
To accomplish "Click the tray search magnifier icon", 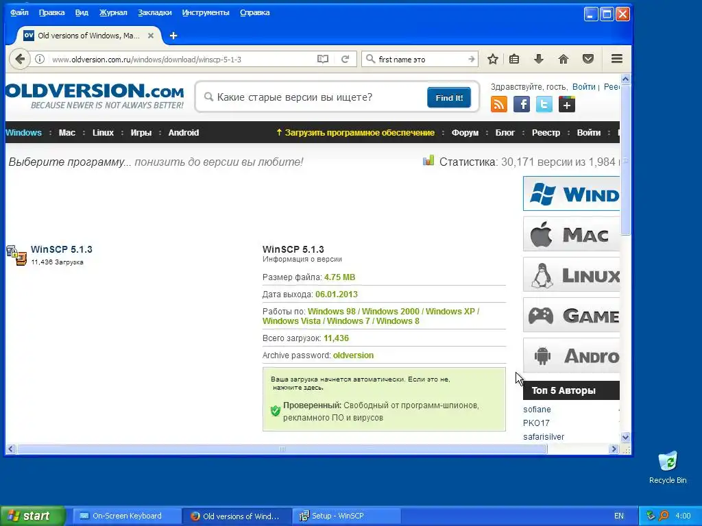I will click(x=664, y=516).
